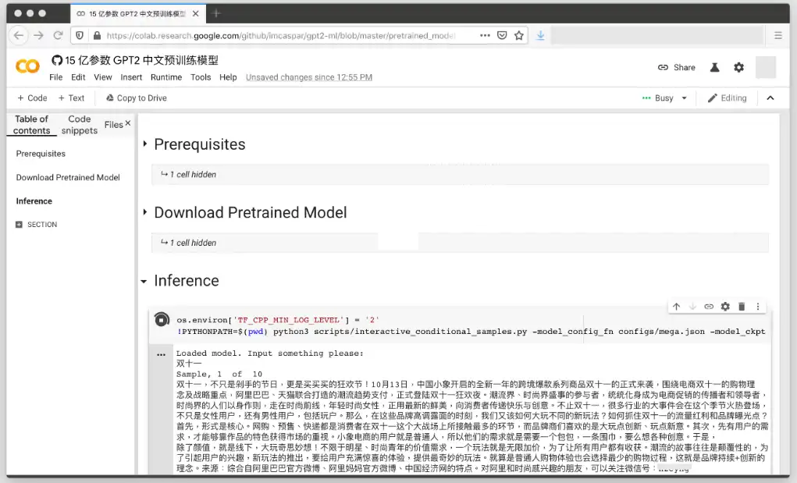This screenshot has height=483, width=797.
Task: Jump to Download Pretrained Model in contents
Action: tap(68, 177)
